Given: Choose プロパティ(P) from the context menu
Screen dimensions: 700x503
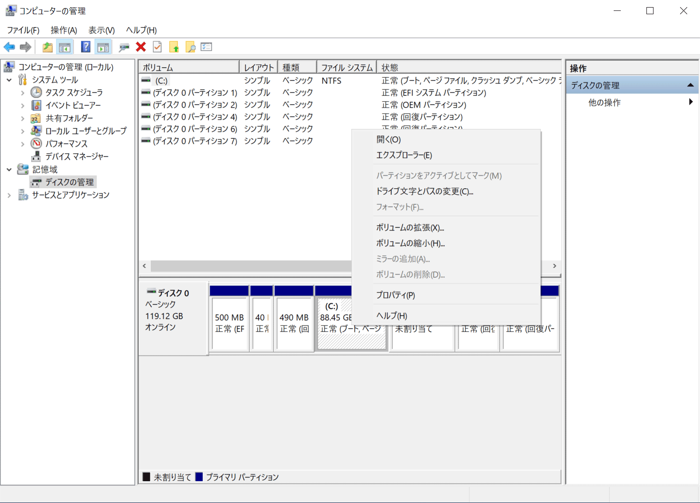Looking at the screenshot, I should tap(396, 295).
